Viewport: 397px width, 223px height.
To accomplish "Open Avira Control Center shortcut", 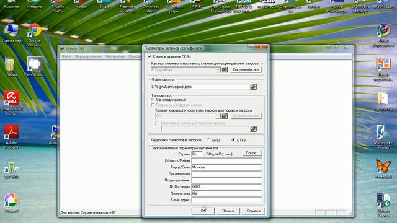I will pyautogui.click(x=11, y=103).
